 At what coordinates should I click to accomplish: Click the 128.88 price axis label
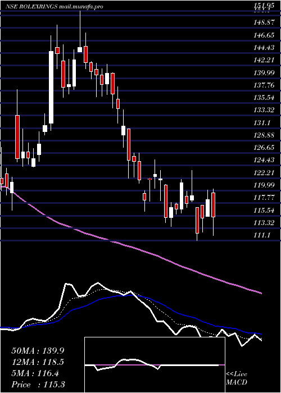pos(263,135)
